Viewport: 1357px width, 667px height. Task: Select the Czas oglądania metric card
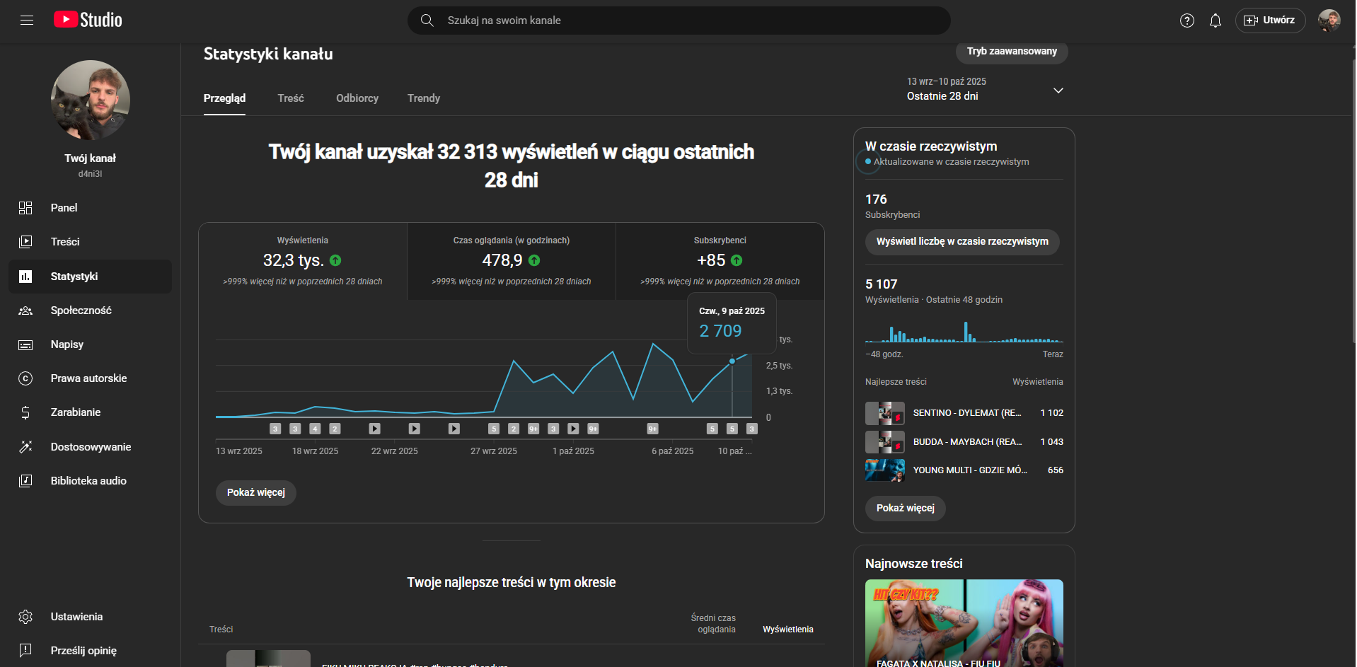click(x=511, y=261)
